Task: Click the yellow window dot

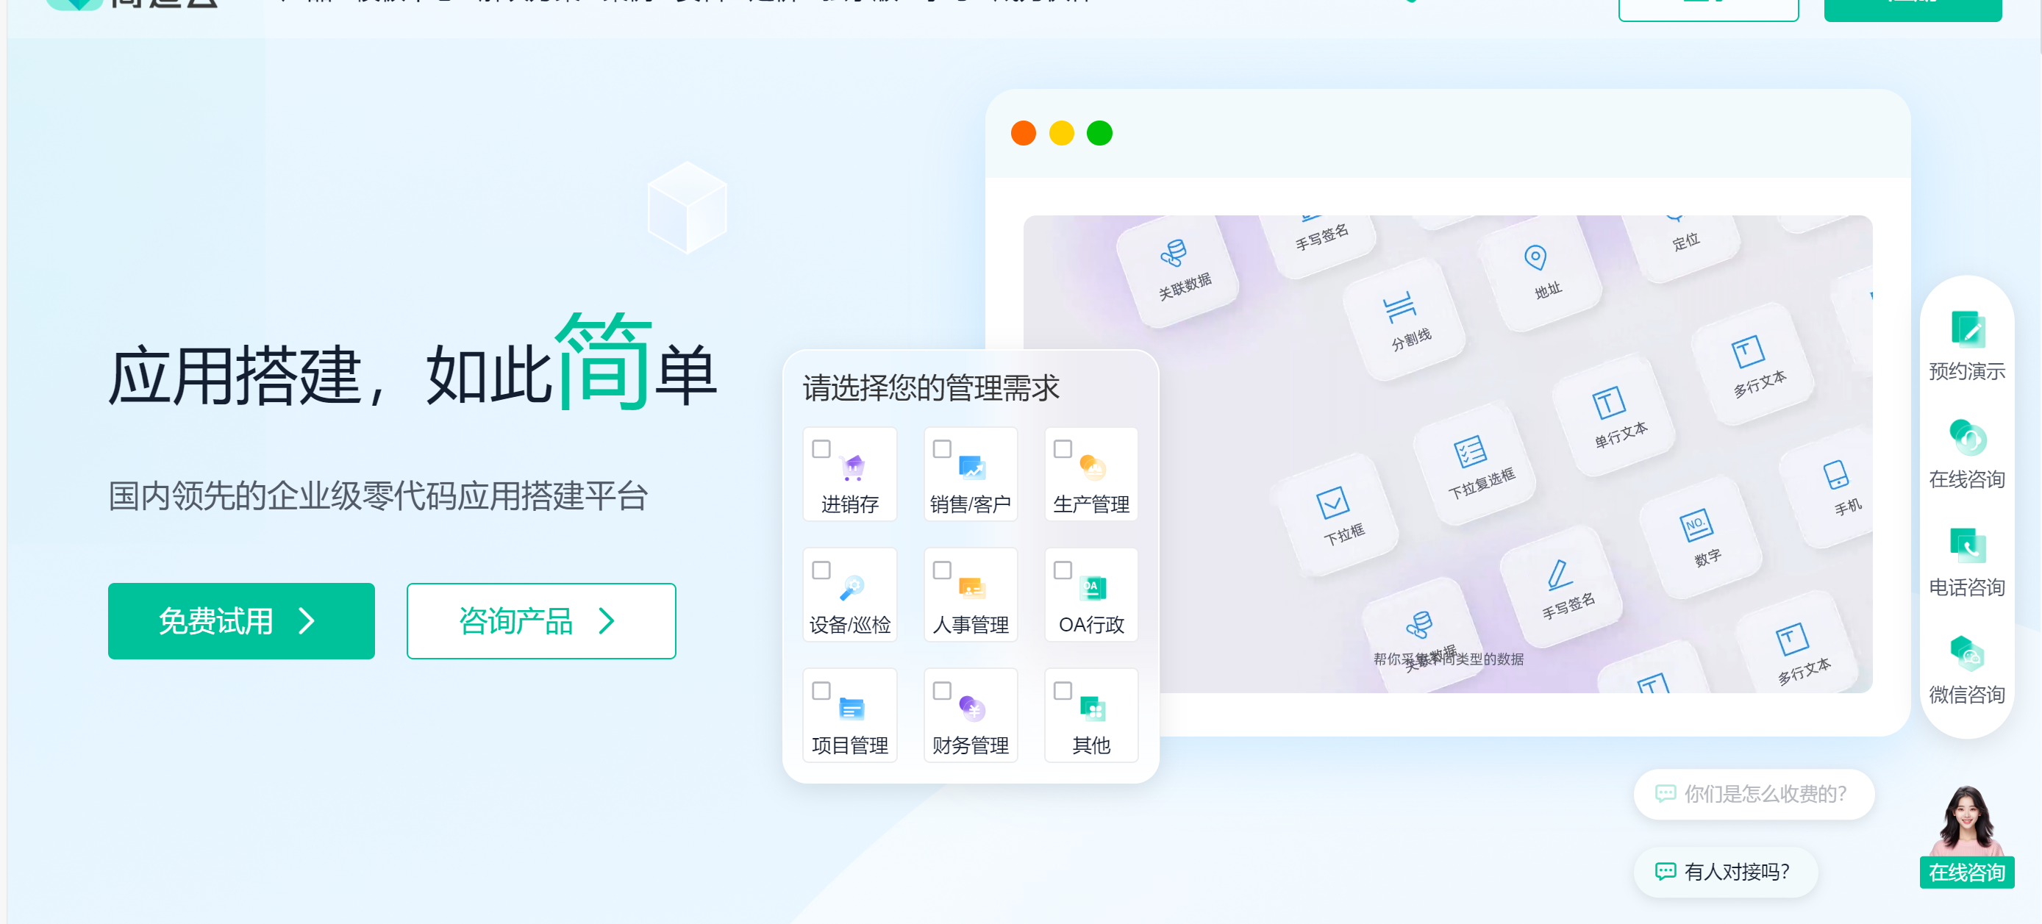Action: [1061, 133]
